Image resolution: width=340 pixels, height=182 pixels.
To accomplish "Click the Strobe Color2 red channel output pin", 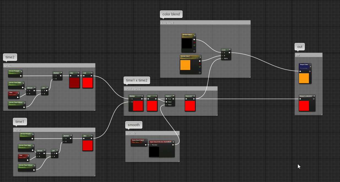I will pyautogui.click(x=194, y=42).
